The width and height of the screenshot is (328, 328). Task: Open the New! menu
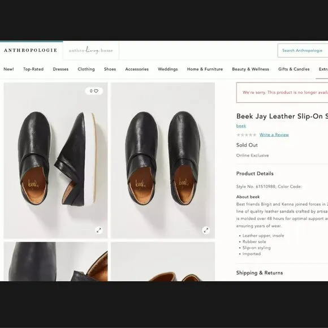pyautogui.click(x=8, y=69)
